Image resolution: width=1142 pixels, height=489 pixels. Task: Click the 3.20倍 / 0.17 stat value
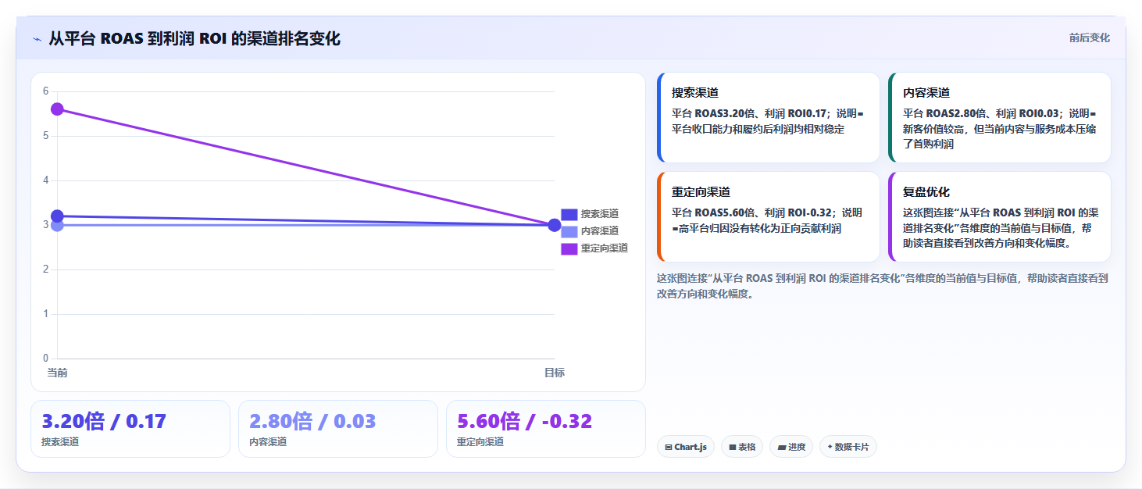[104, 422]
